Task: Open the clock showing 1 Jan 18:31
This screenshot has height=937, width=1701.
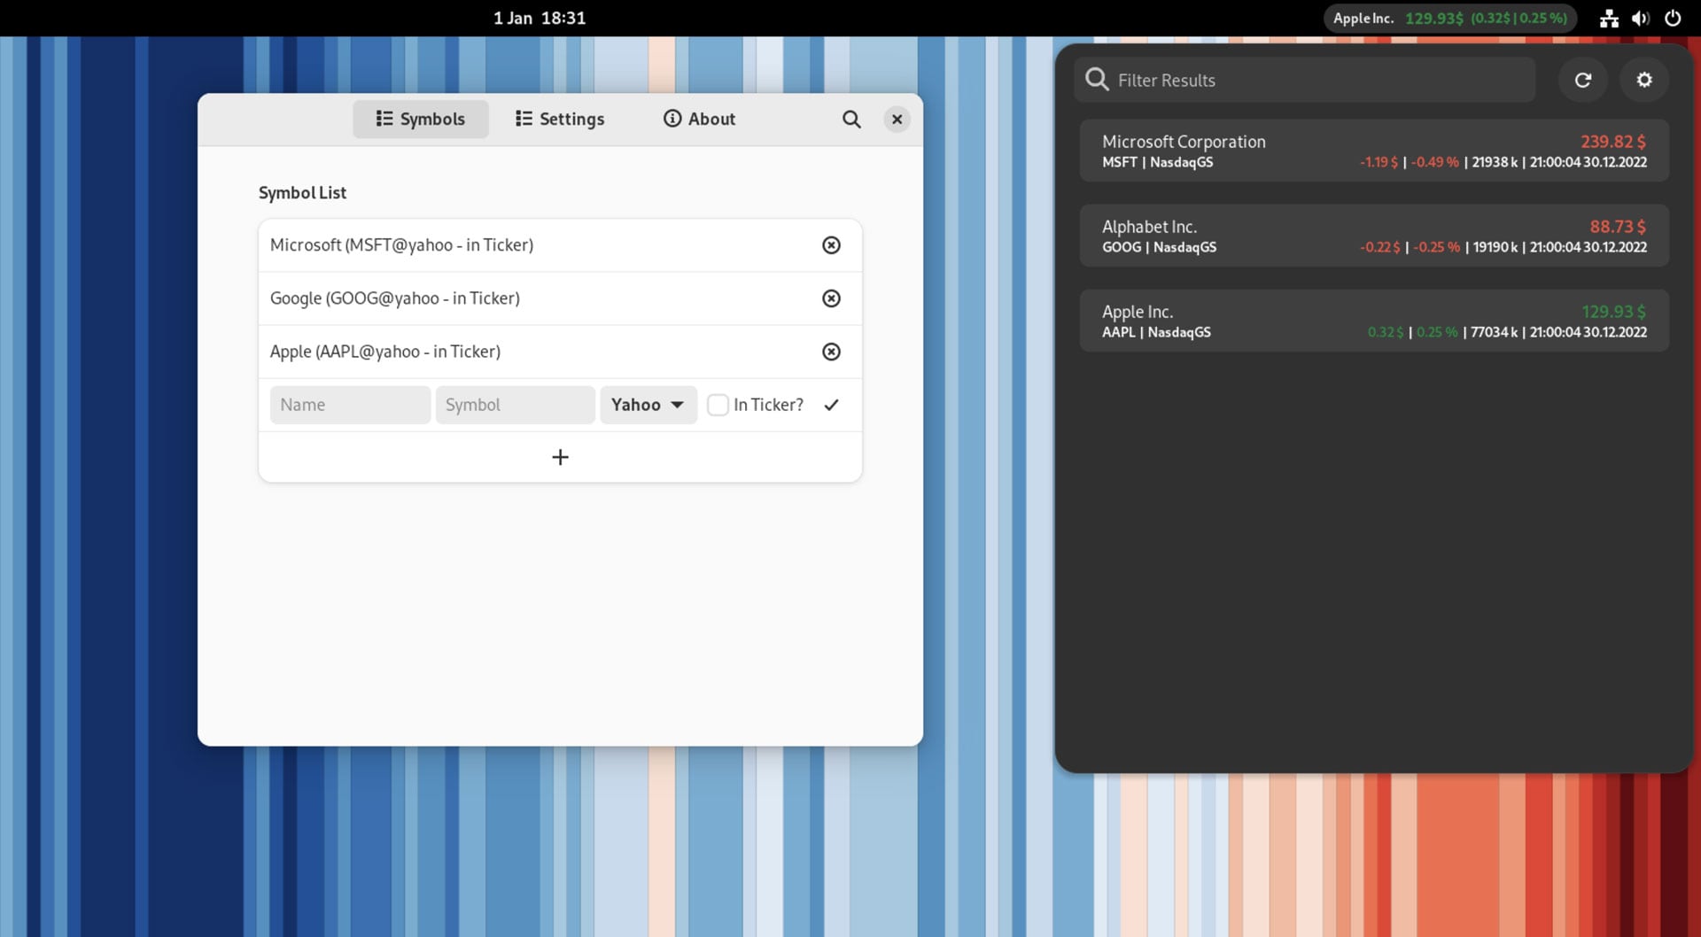Action: (x=540, y=18)
